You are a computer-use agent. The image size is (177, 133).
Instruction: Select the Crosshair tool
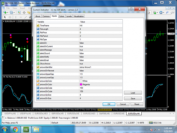[x=10, y=17]
